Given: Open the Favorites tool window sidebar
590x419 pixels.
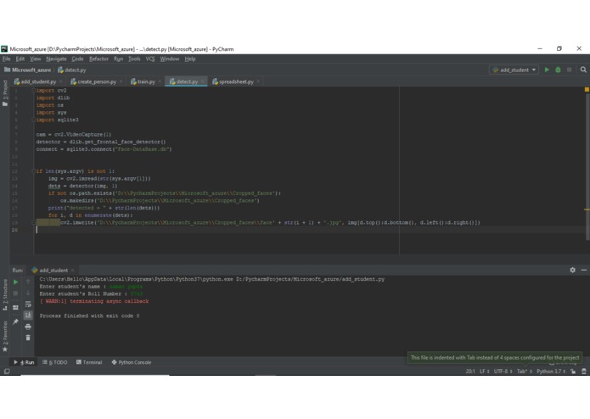Looking at the screenshot, I should point(5,337).
